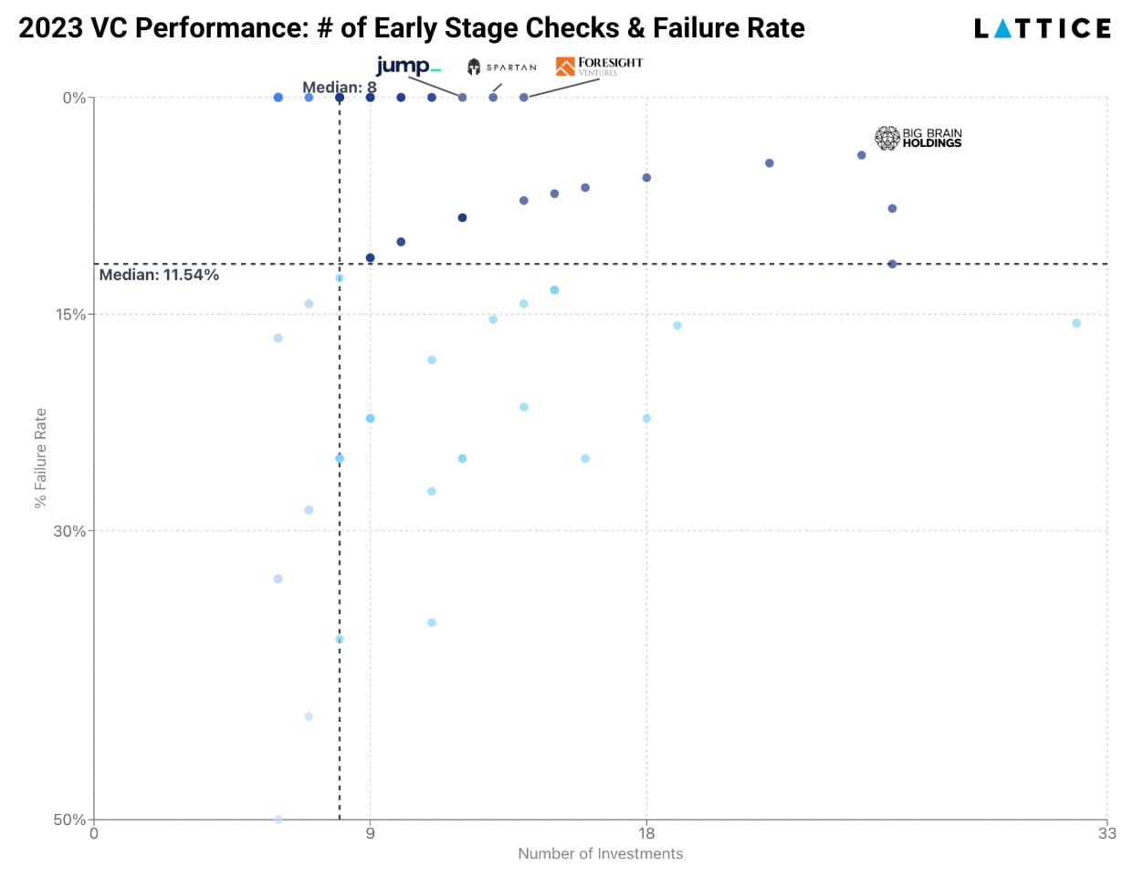
Task: Click the Big Brain Holdings logo
Action: point(918,138)
